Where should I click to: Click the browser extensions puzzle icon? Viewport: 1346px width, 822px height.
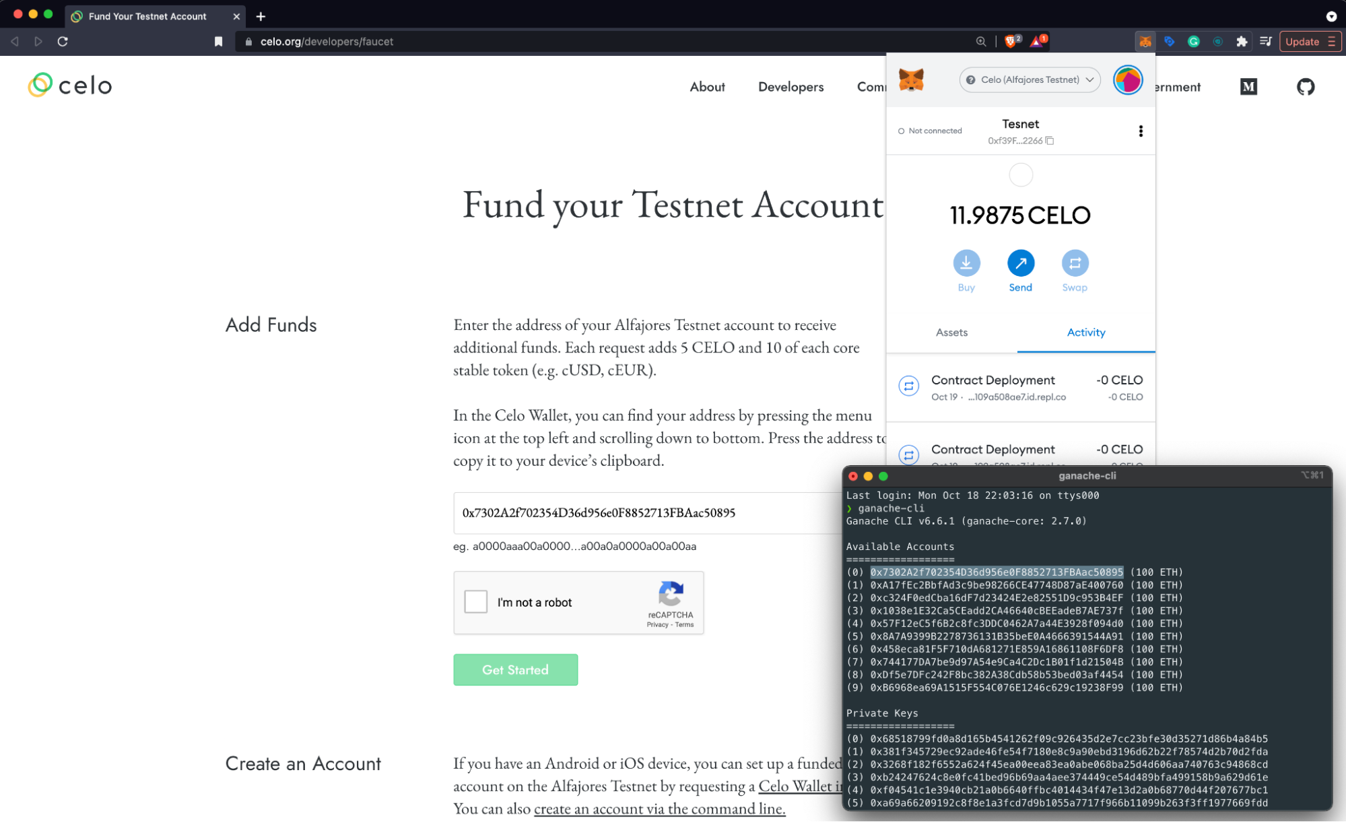point(1241,41)
